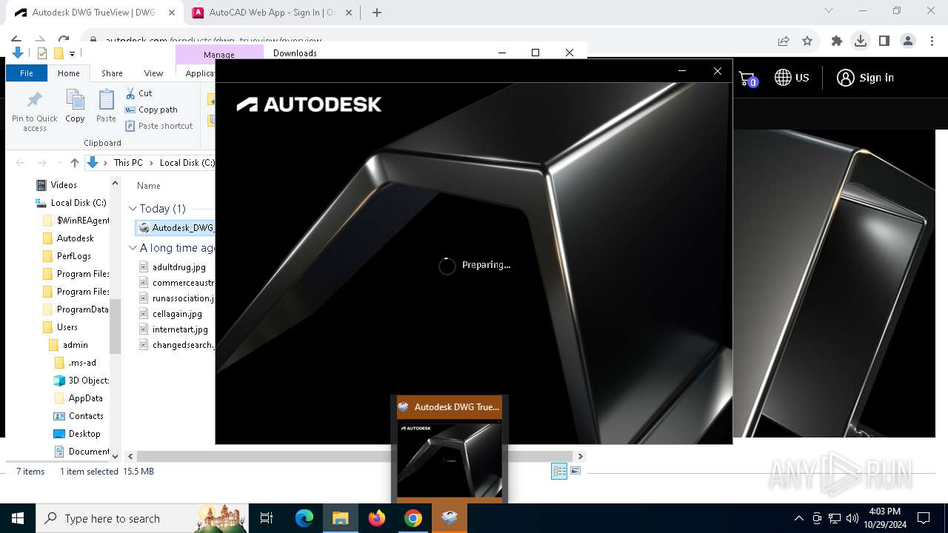
Task: Go up one folder level in Explorer
Action: point(74,163)
